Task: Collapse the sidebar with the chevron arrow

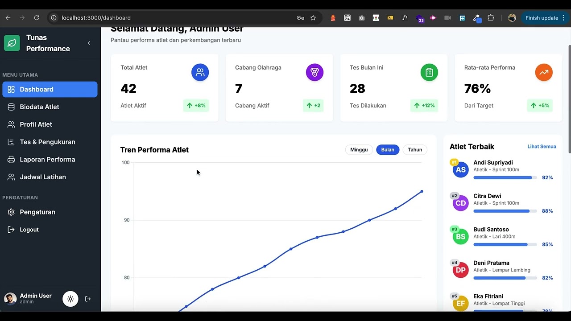Action: [x=89, y=43]
